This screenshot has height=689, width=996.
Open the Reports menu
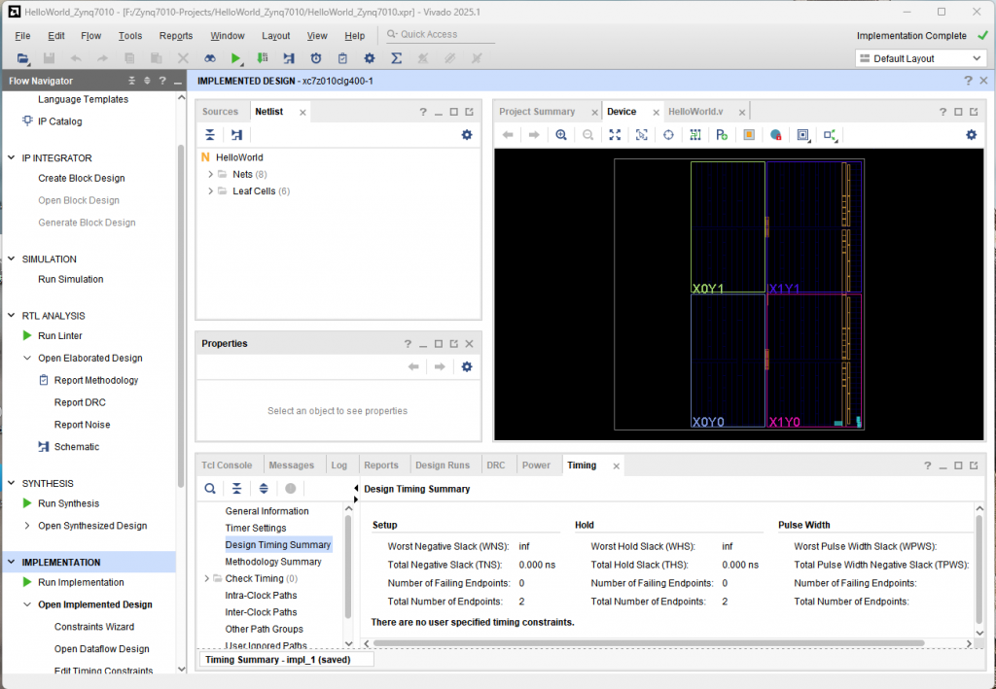click(176, 36)
